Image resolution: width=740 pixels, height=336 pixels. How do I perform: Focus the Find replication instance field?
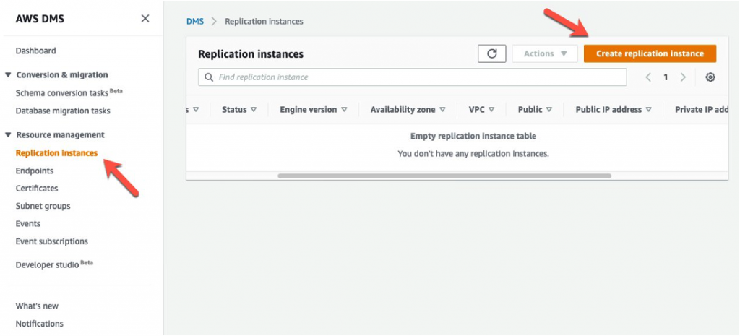pos(413,77)
